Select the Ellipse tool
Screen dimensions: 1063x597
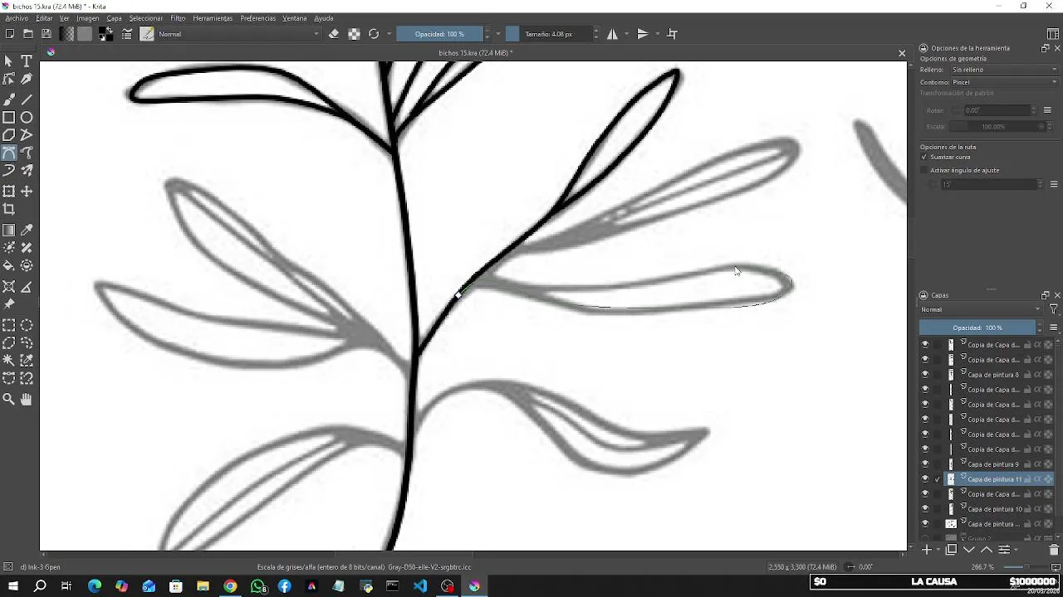[x=27, y=117]
